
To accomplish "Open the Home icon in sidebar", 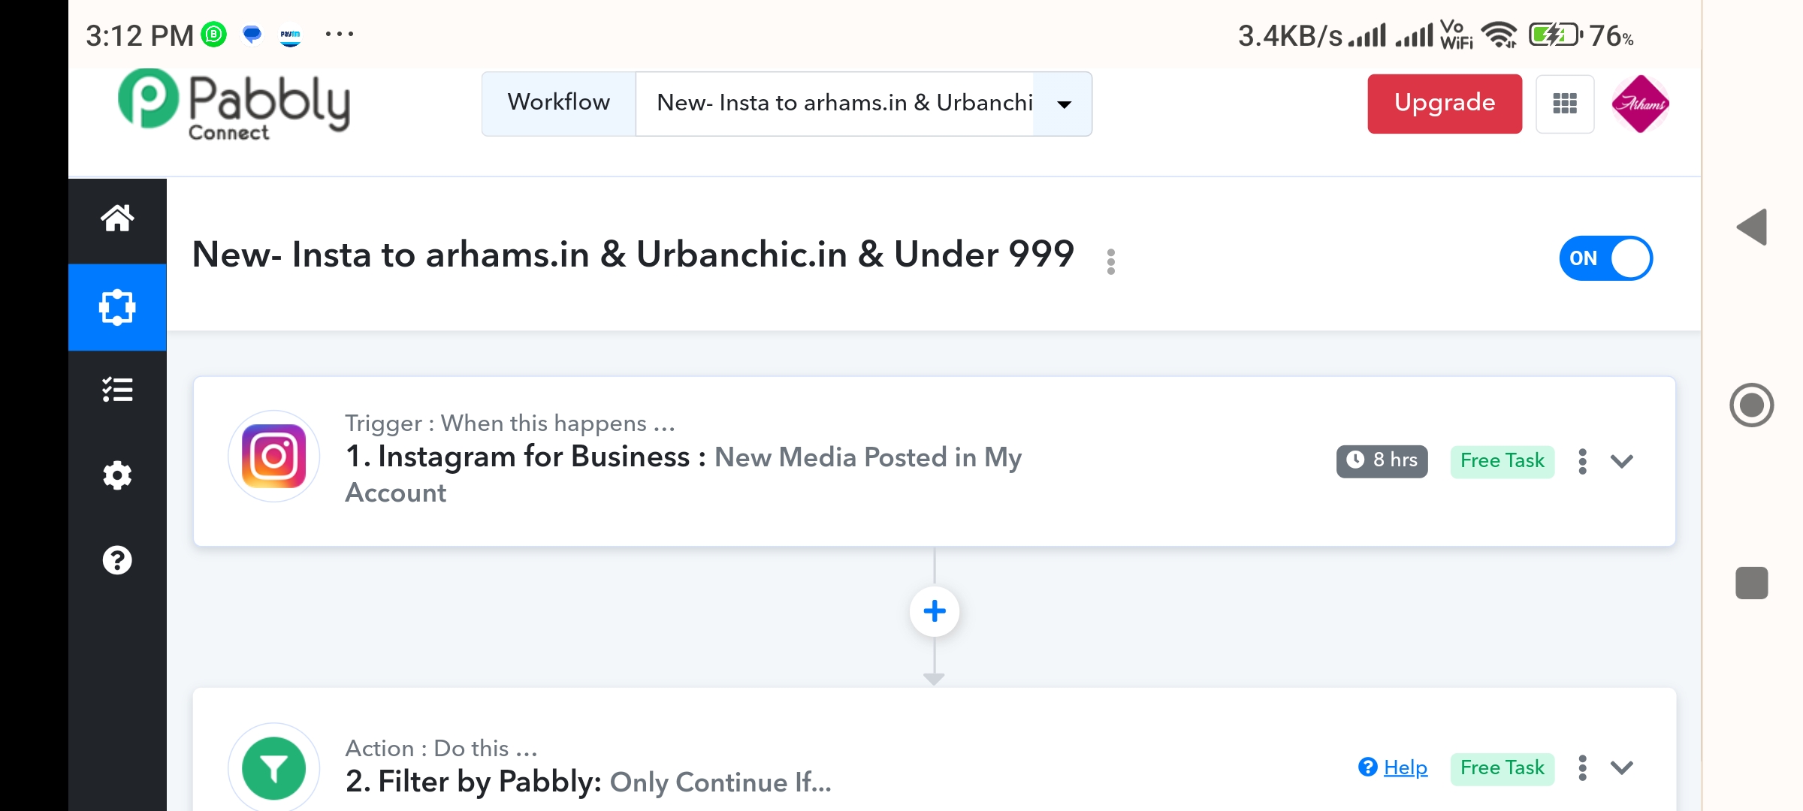I will tap(117, 219).
